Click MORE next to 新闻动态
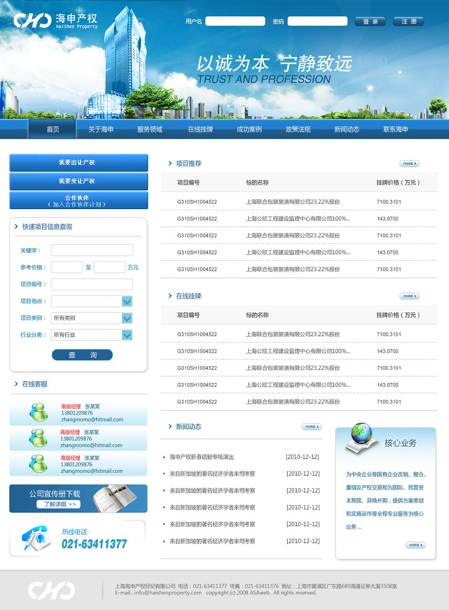The height and width of the screenshot is (610, 449). pyautogui.click(x=311, y=427)
